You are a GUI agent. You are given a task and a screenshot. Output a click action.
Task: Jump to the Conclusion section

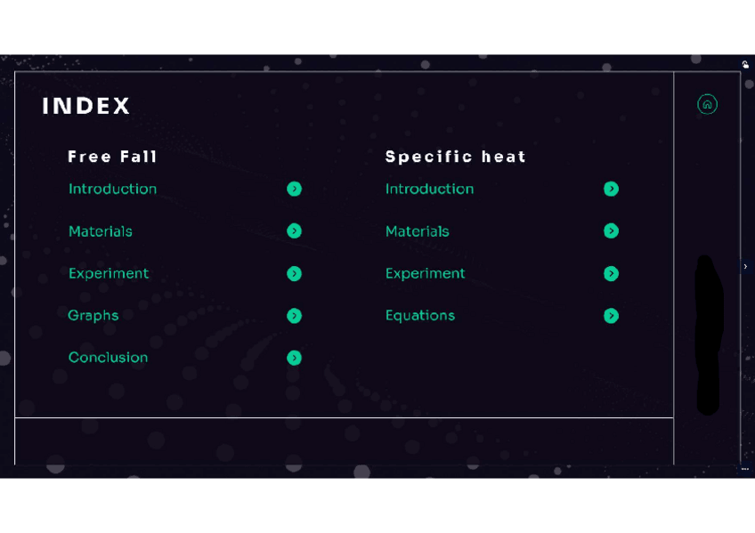click(108, 358)
